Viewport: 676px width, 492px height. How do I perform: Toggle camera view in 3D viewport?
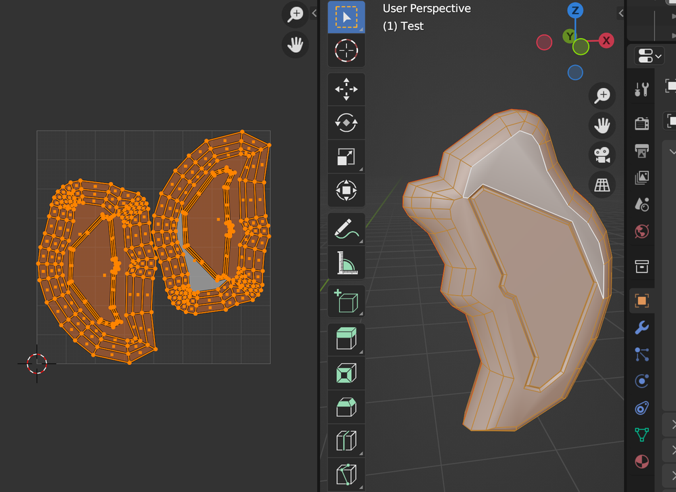[x=601, y=155]
